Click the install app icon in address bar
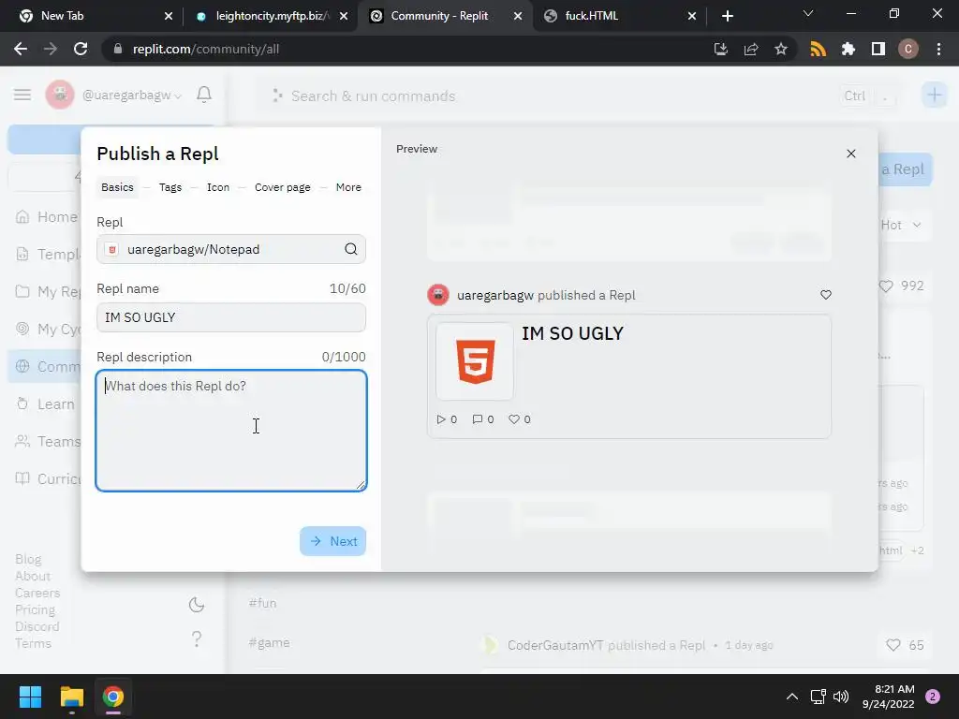 coord(720,49)
